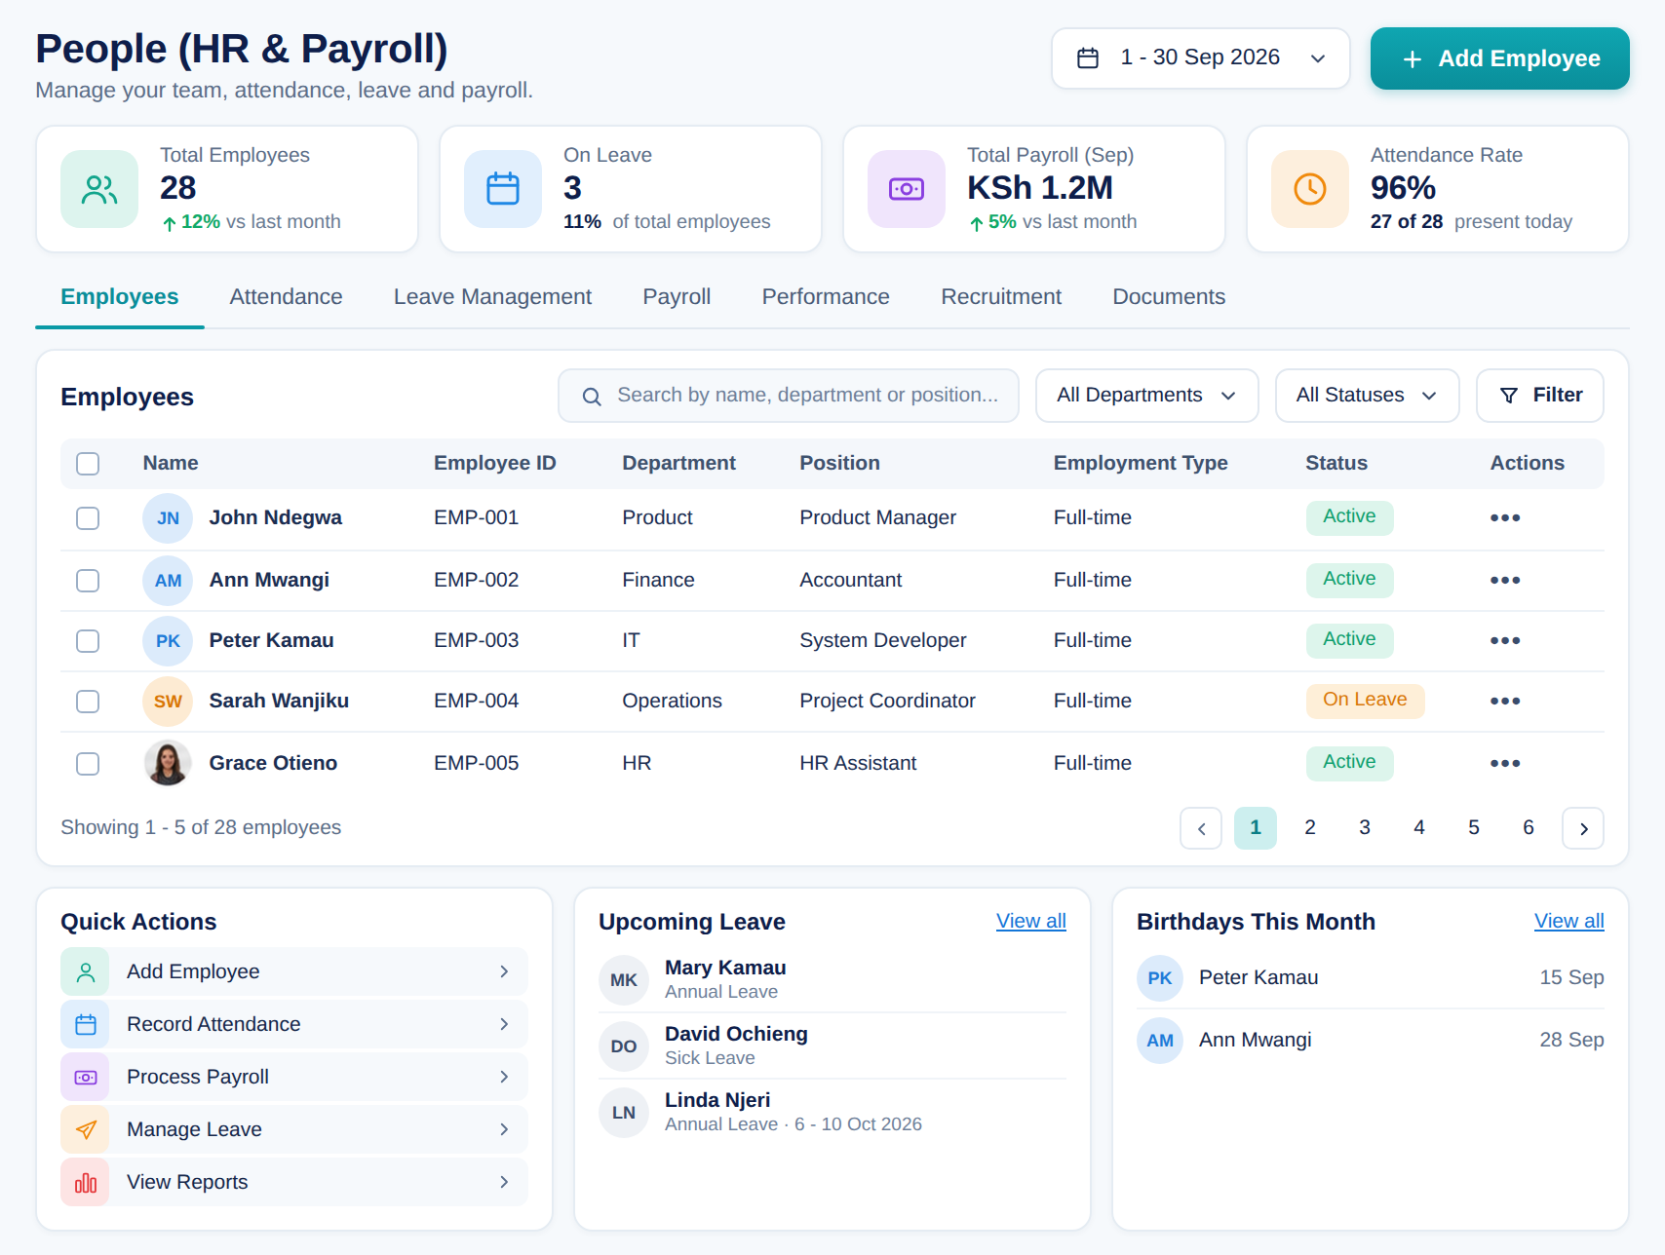Click the Total Payroll banknote icon
Viewport: 1665px width, 1255px height.
coord(907,189)
